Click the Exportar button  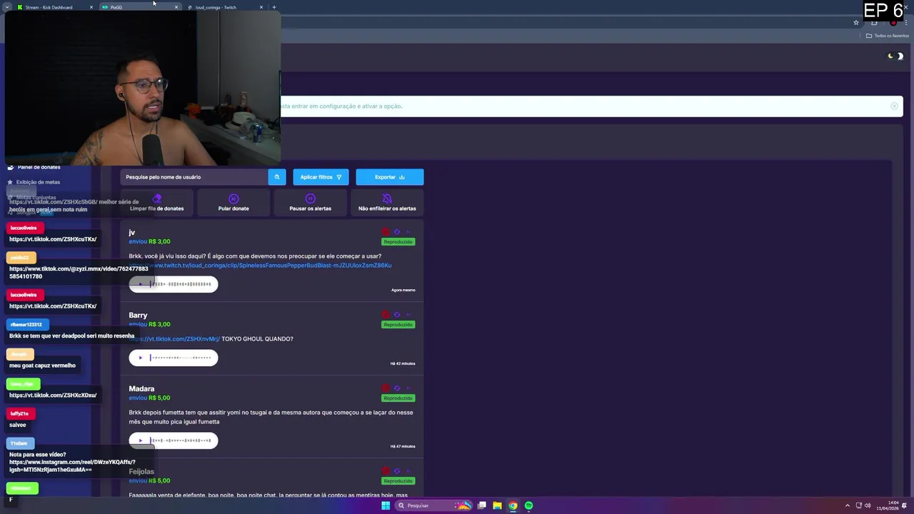coord(390,177)
